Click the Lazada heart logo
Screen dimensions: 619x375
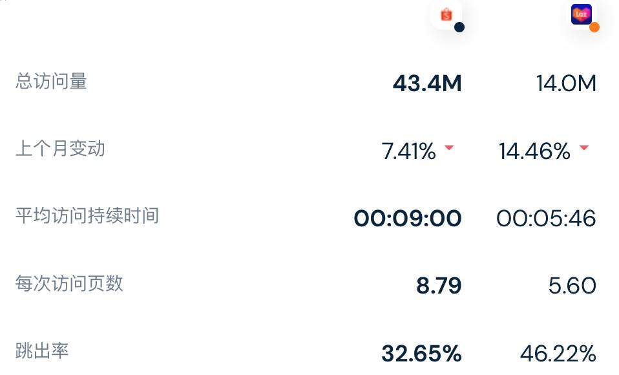[x=582, y=15]
